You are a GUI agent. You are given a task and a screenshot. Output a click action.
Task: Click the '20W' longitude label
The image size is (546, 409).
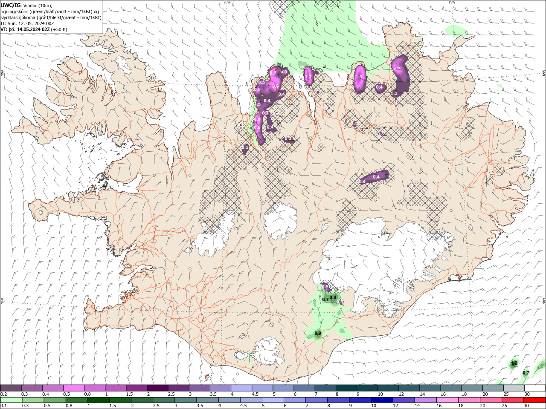[227, 2]
